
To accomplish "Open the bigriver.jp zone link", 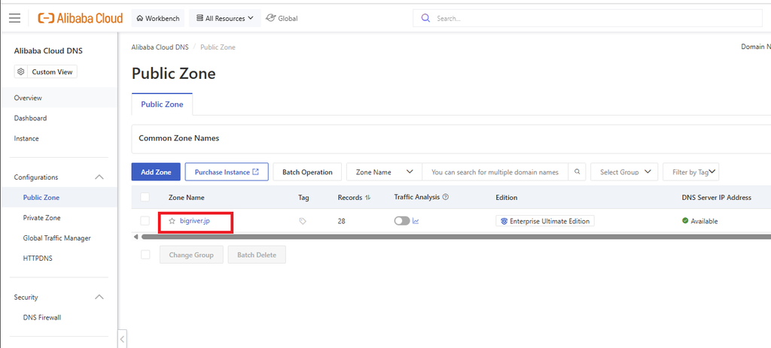I will tap(195, 222).
